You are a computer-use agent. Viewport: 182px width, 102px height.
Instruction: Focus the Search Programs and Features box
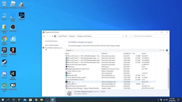coord(149,36)
